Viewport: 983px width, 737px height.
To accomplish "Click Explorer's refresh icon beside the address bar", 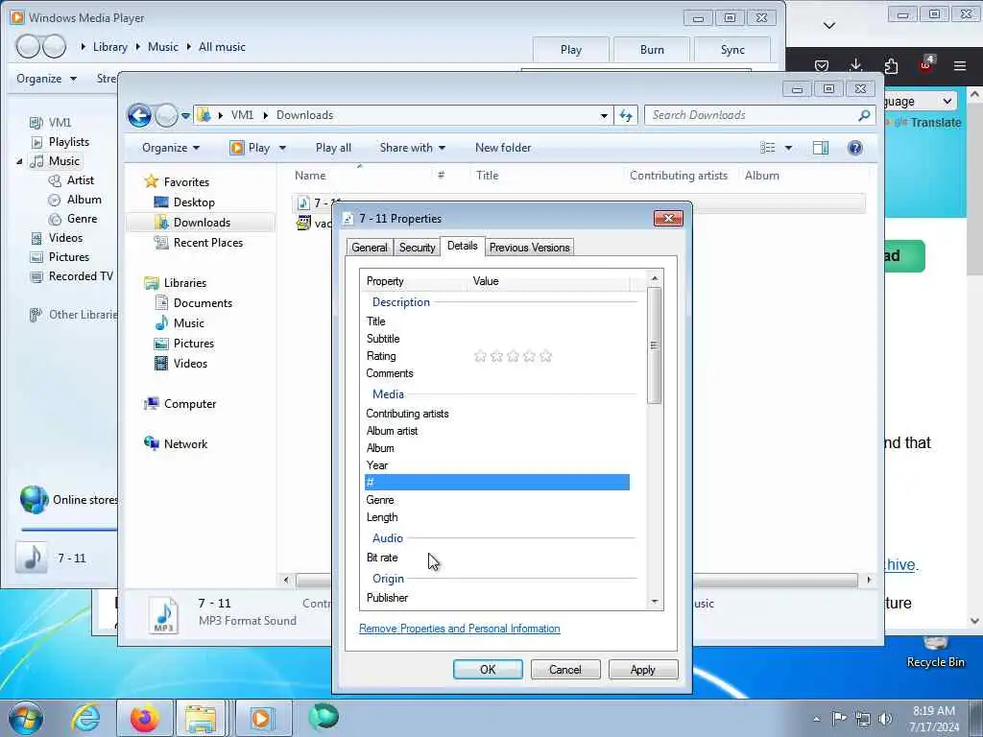I will (x=626, y=115).
